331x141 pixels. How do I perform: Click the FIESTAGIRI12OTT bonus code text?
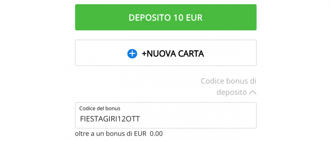click(x=110, y=119)
